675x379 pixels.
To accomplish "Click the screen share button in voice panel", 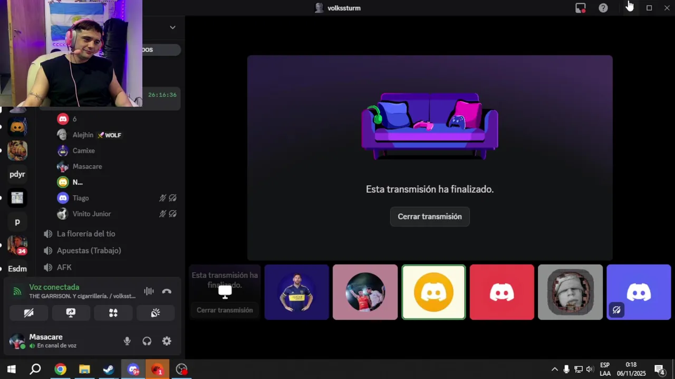I will (71, 313).
